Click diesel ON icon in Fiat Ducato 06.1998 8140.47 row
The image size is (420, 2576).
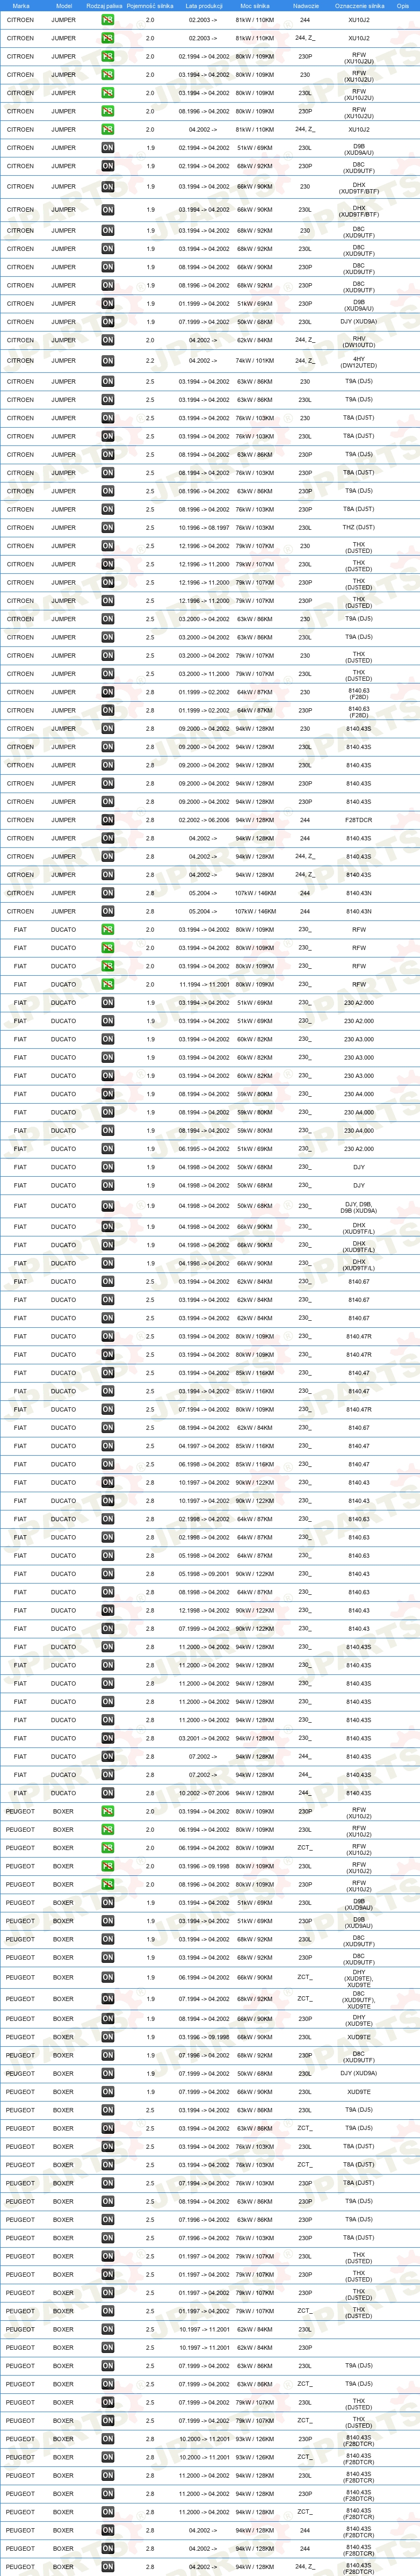coord(107,1464)
